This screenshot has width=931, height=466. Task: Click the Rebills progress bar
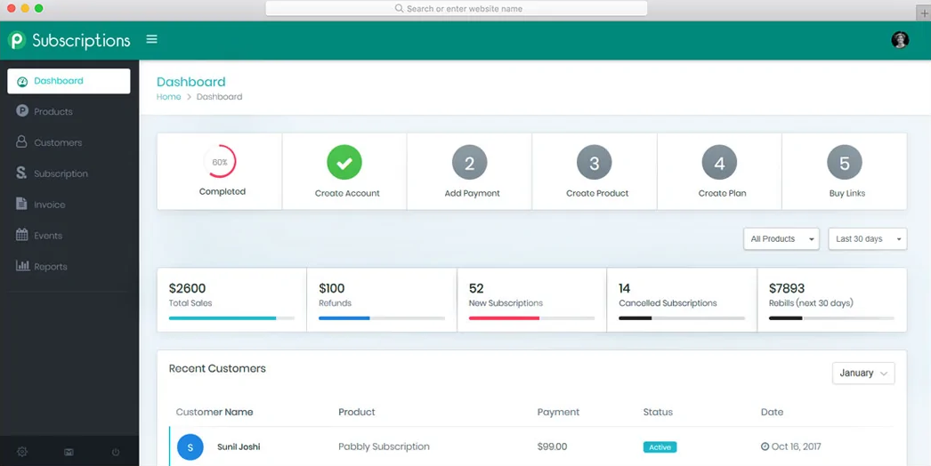[x=832, y=318]
